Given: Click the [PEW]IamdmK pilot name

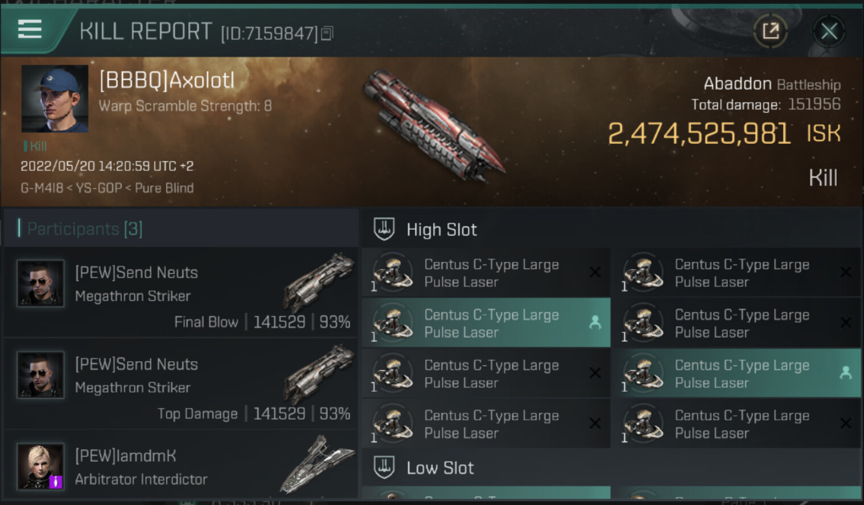Looking at the screenshot, I should 125,456.
